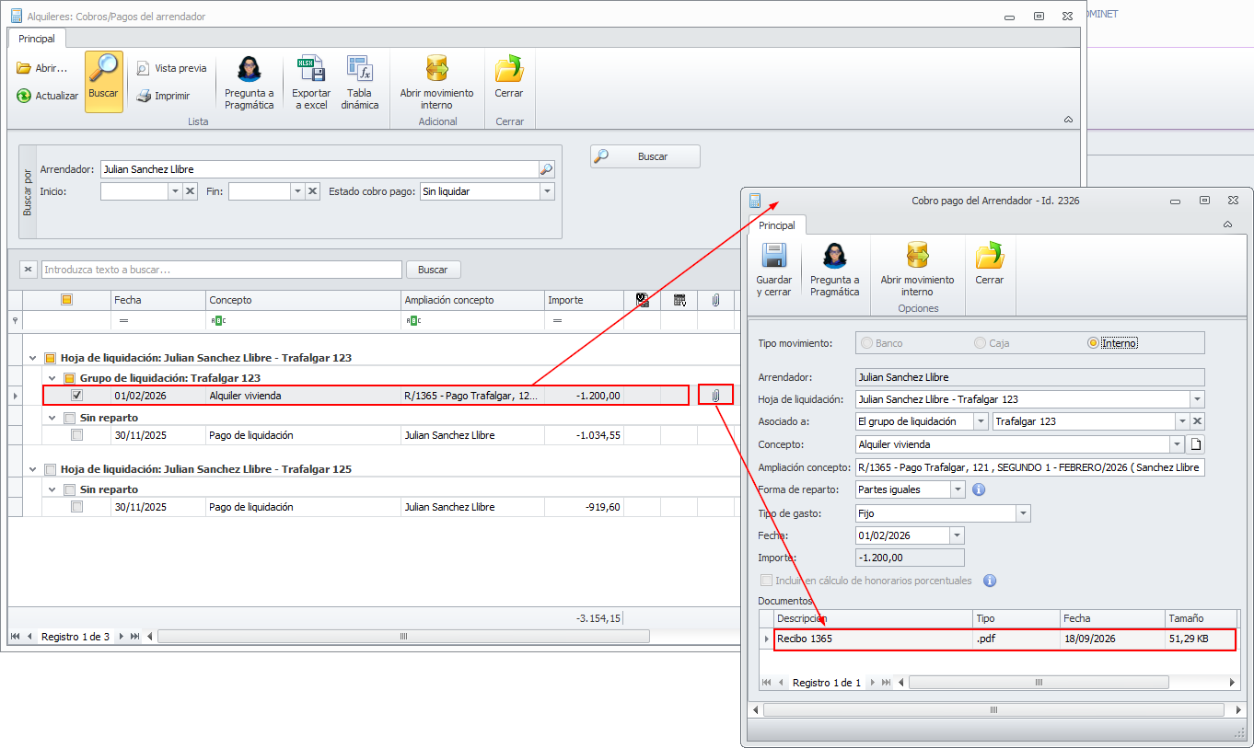Select the Buscar magnifier in the ribbon
Viewport: 1254px width, 748px height.
coord(104,81)
